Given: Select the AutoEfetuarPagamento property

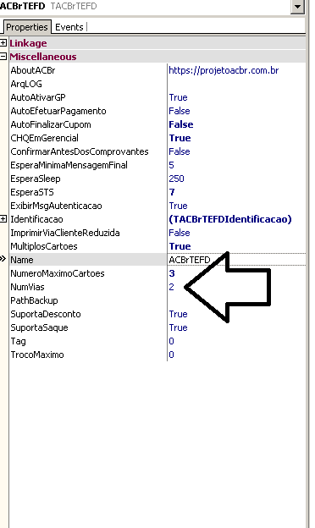Looking at the screenshot, I should (58, 111).
